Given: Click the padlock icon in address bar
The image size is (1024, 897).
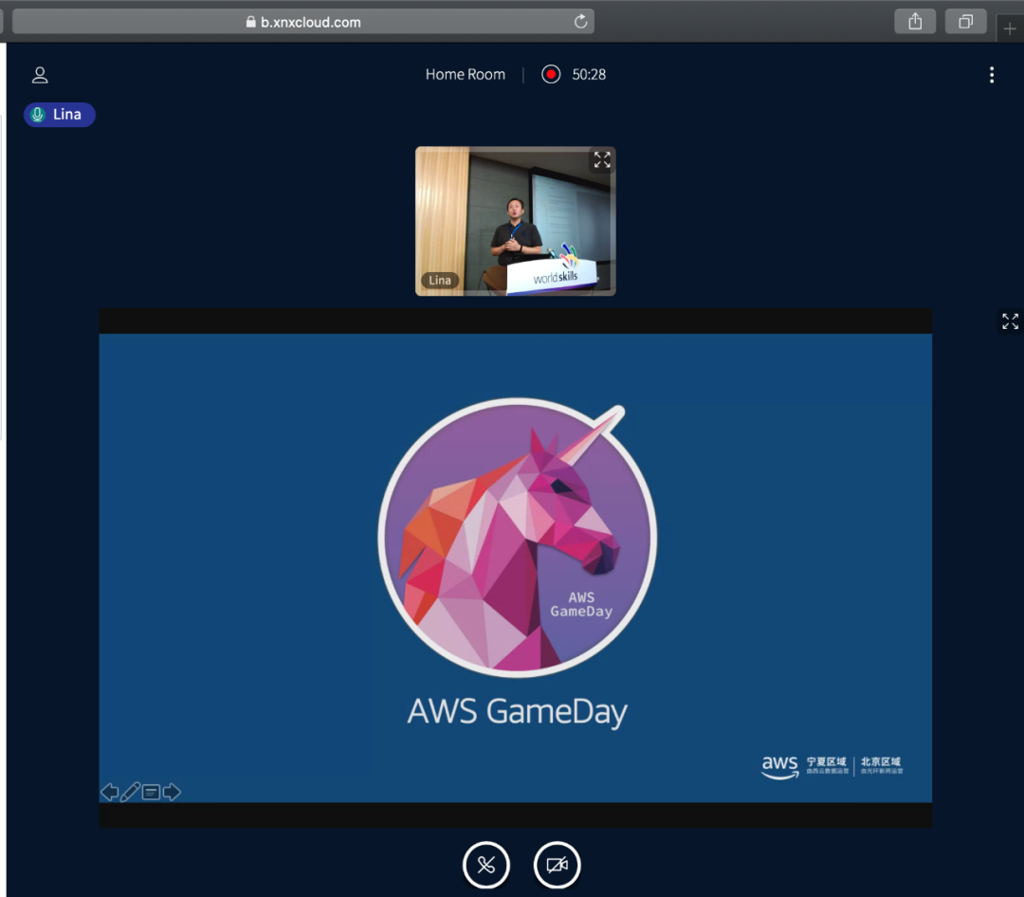Looking at the screenshot, I should click(250, 22).
